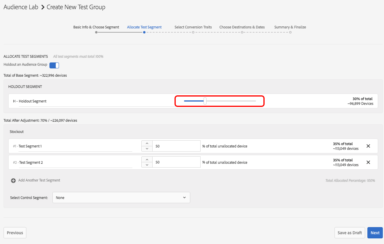Viewport: 384px width, 244px height.
Task: Jump to Choose Destinations & Dates step
Action: [x=242, y=27]
